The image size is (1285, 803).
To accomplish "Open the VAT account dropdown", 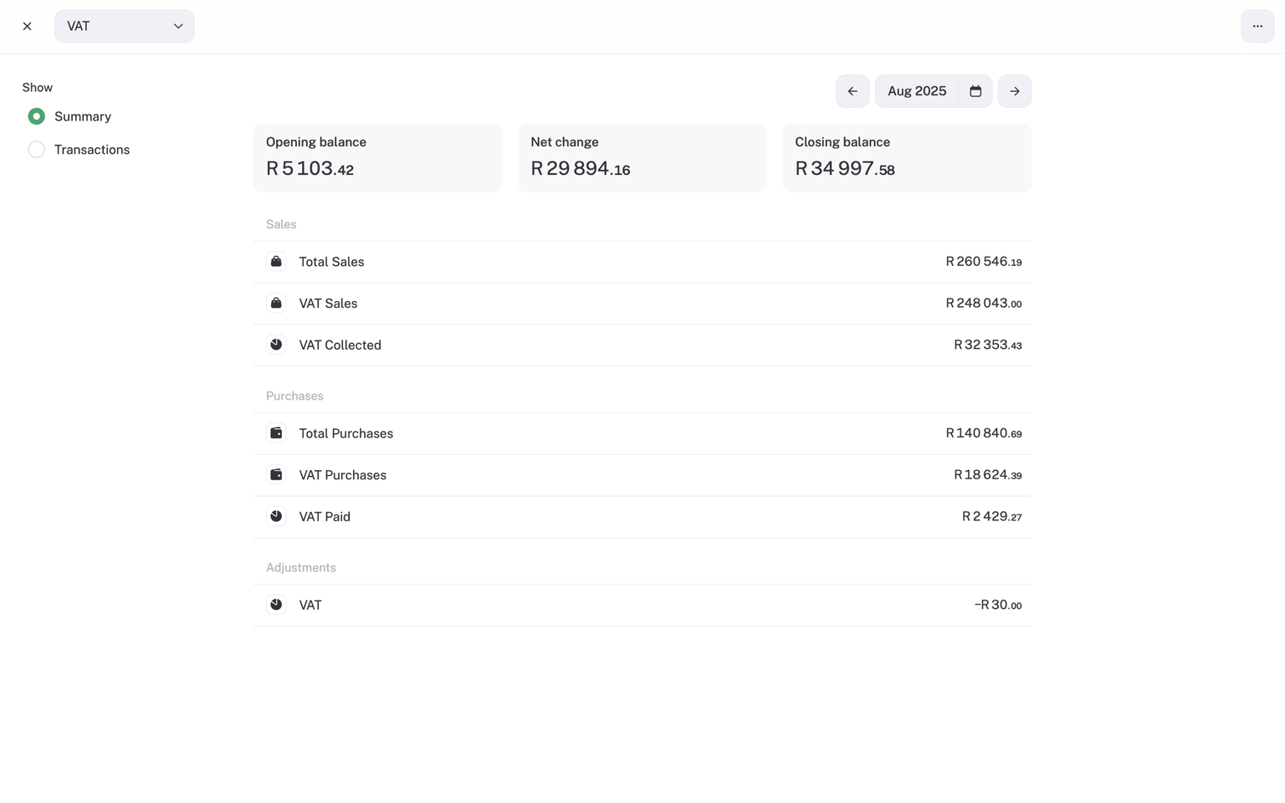I will tap(124, 26).
